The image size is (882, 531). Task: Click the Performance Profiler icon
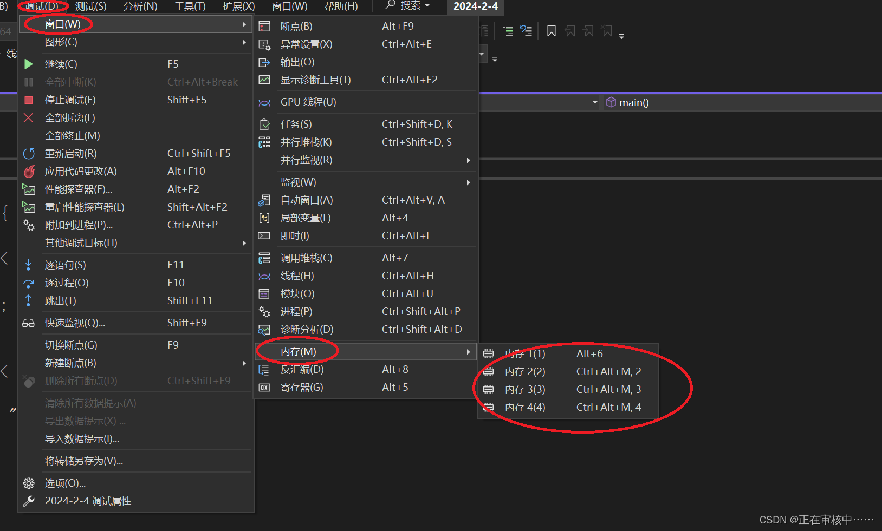(x=29, y=189)
